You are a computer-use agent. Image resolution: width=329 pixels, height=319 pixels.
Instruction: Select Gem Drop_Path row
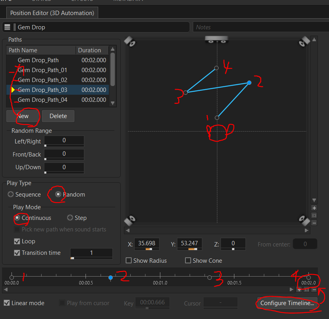(x=58, y=60)
